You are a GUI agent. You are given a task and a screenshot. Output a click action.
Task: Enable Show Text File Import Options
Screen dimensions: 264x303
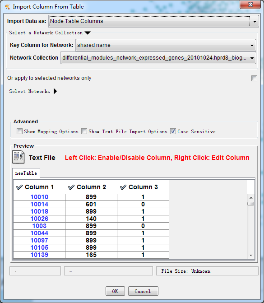click(84, 131)
